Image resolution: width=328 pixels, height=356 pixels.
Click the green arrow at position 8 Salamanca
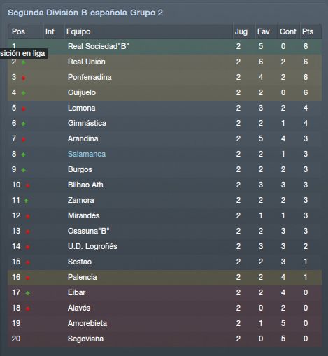24,155
